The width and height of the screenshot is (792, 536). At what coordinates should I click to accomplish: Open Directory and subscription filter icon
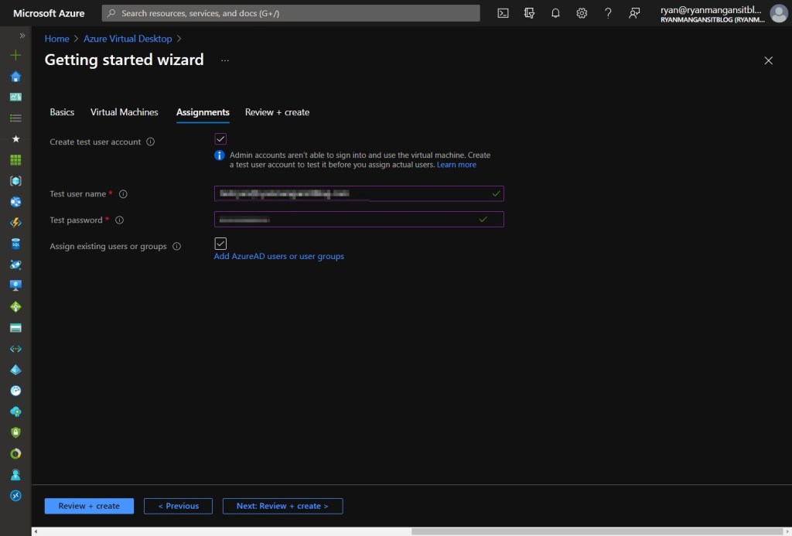tap(529, 13)
